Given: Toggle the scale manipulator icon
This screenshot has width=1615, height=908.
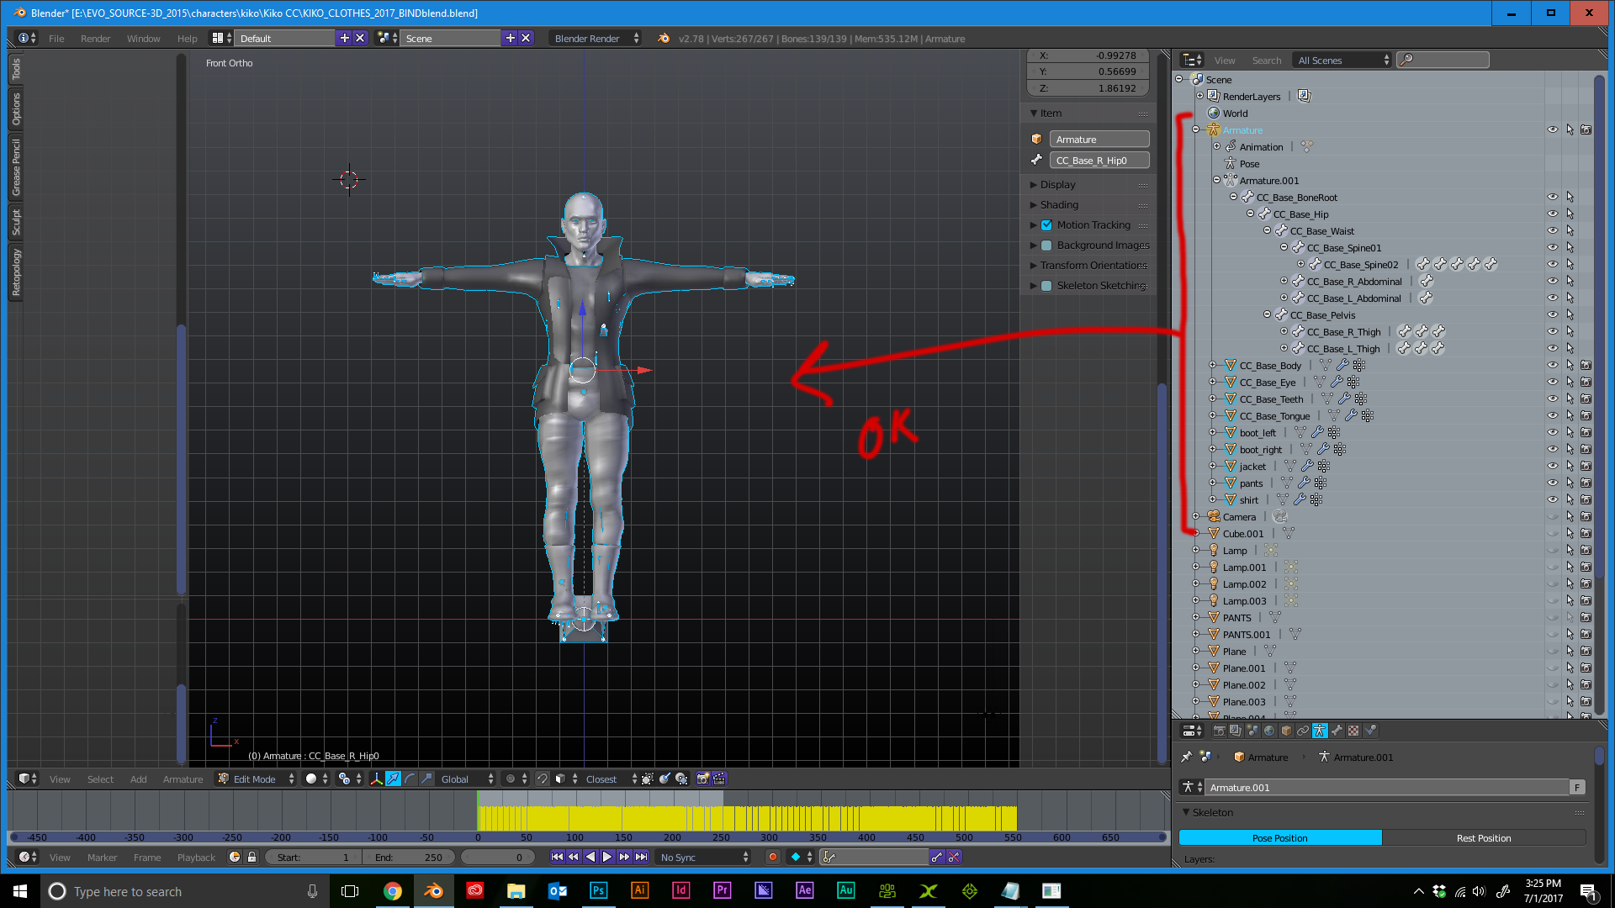Looking at the screenshot, I should (426, 779).
